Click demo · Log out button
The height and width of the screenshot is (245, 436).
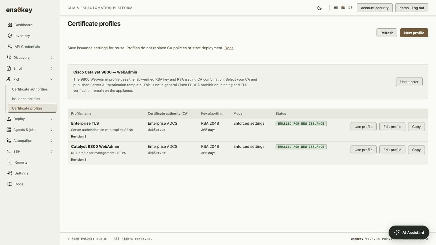(x=412, y=8)
